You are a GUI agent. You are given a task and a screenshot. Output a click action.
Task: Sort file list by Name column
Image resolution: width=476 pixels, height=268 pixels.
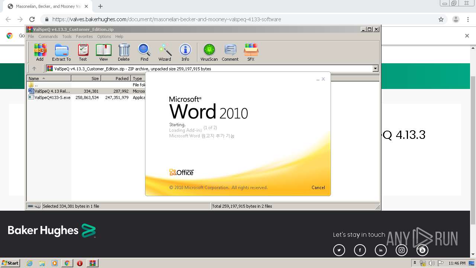[49, 79]
